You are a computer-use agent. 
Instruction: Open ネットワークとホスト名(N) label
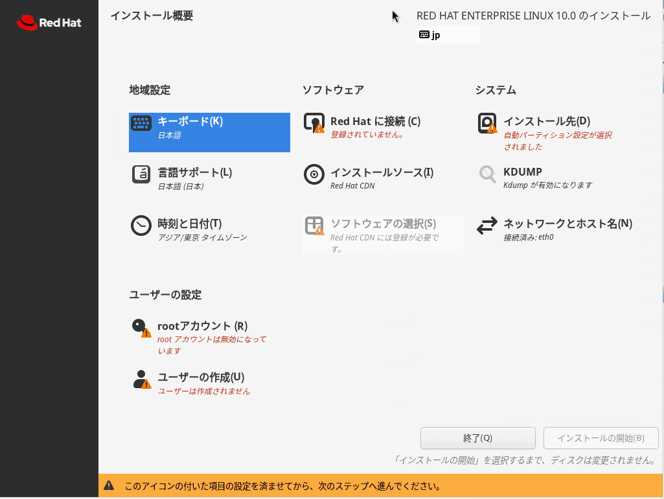568,224
